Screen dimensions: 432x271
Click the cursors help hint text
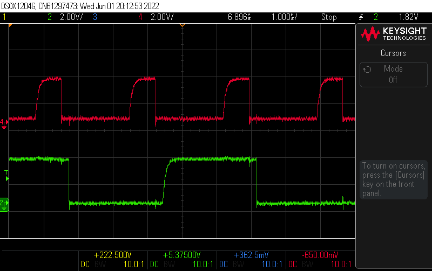tap(394, 179)
